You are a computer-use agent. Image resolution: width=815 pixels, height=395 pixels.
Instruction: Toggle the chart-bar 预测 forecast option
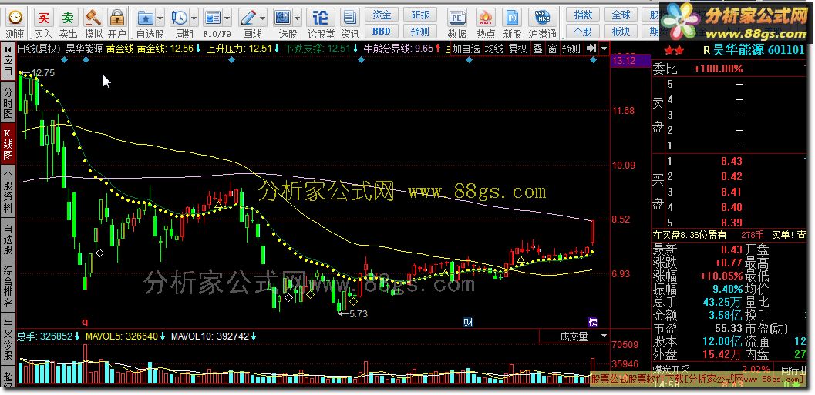[571, 49]
